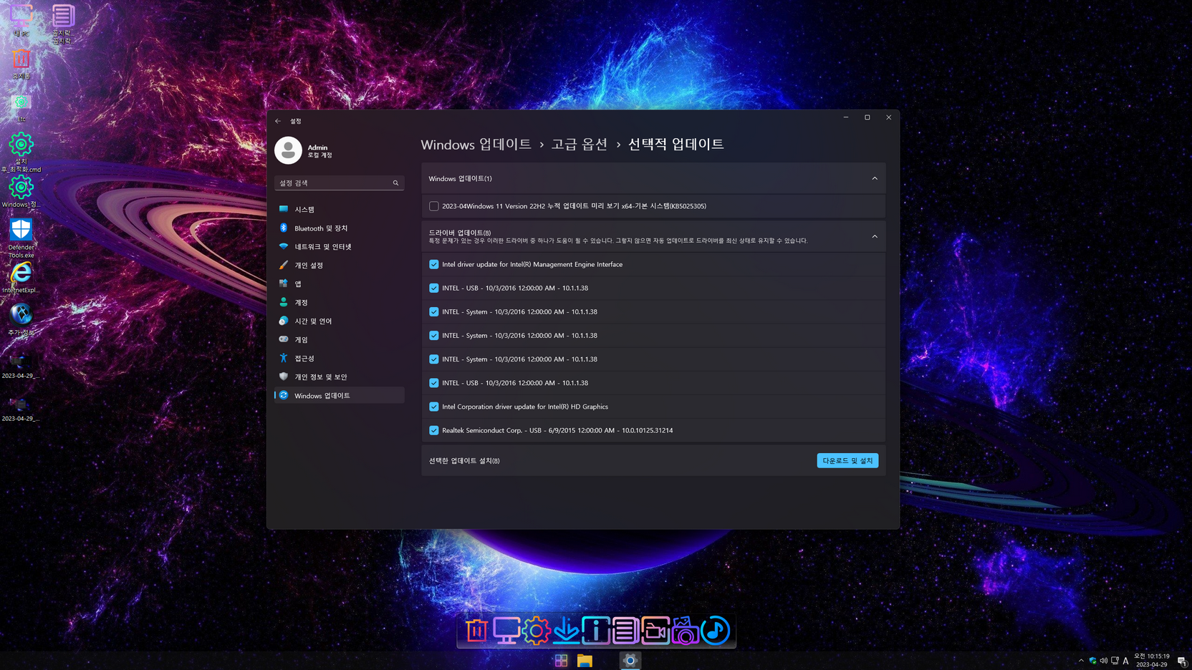Go back with the Settings back arrow
This screenshot has width=1192, height=670.
coord(278,121)
